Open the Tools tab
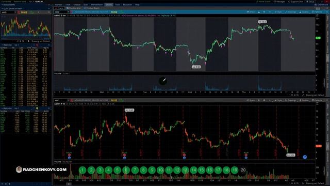Image resolution: width=330 pixels, height=186 pixels. (117, 5)
